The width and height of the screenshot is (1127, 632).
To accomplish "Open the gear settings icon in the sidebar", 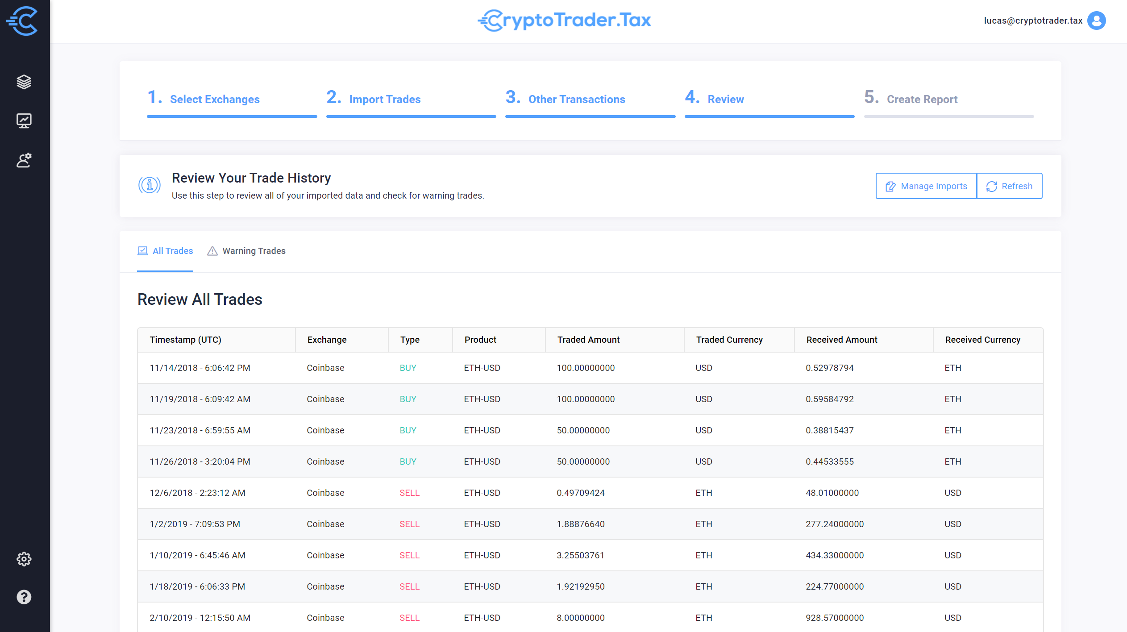I will click(24, 559).
